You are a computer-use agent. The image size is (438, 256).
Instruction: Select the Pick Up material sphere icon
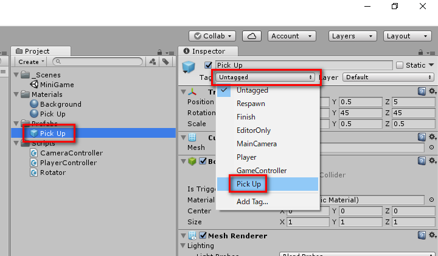point(34,113)
